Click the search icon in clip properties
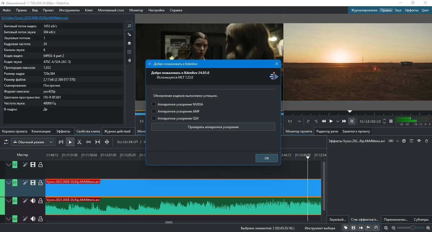 (x=129, y=26)
